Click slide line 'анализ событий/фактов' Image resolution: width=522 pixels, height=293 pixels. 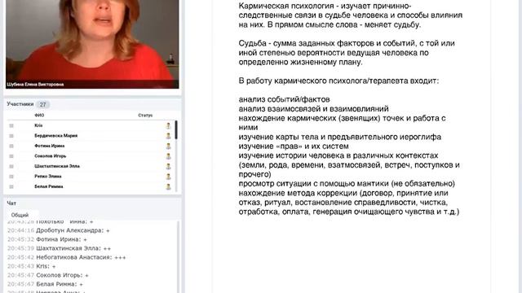pos(285,99)
